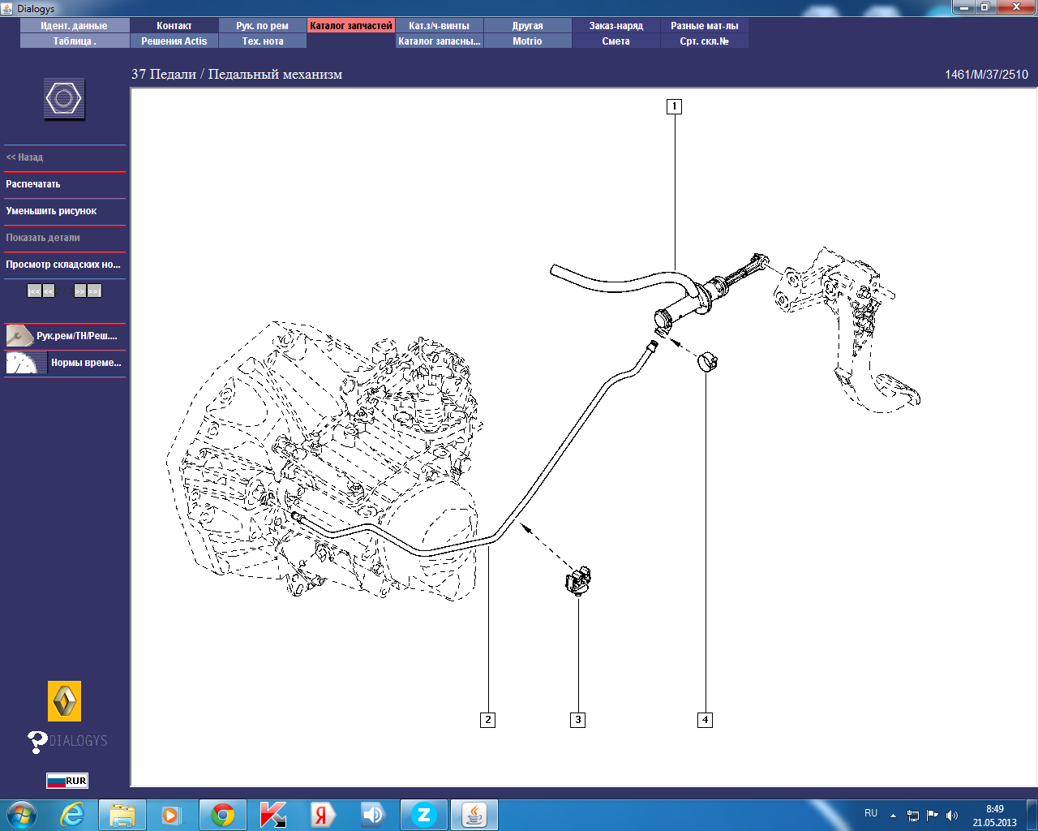The height and width of the screenshot is (831, 1038).
Task: Open the Таблица tab
Action: pos(75,41)
